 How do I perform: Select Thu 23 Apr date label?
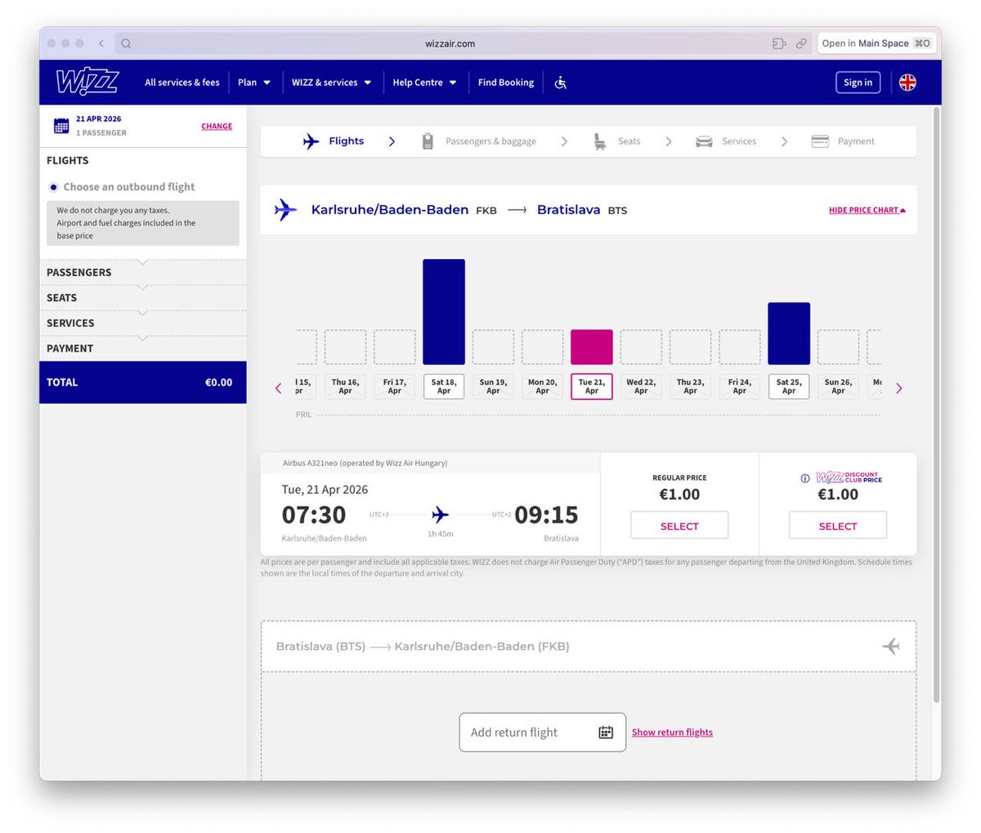tap(690, 387)
